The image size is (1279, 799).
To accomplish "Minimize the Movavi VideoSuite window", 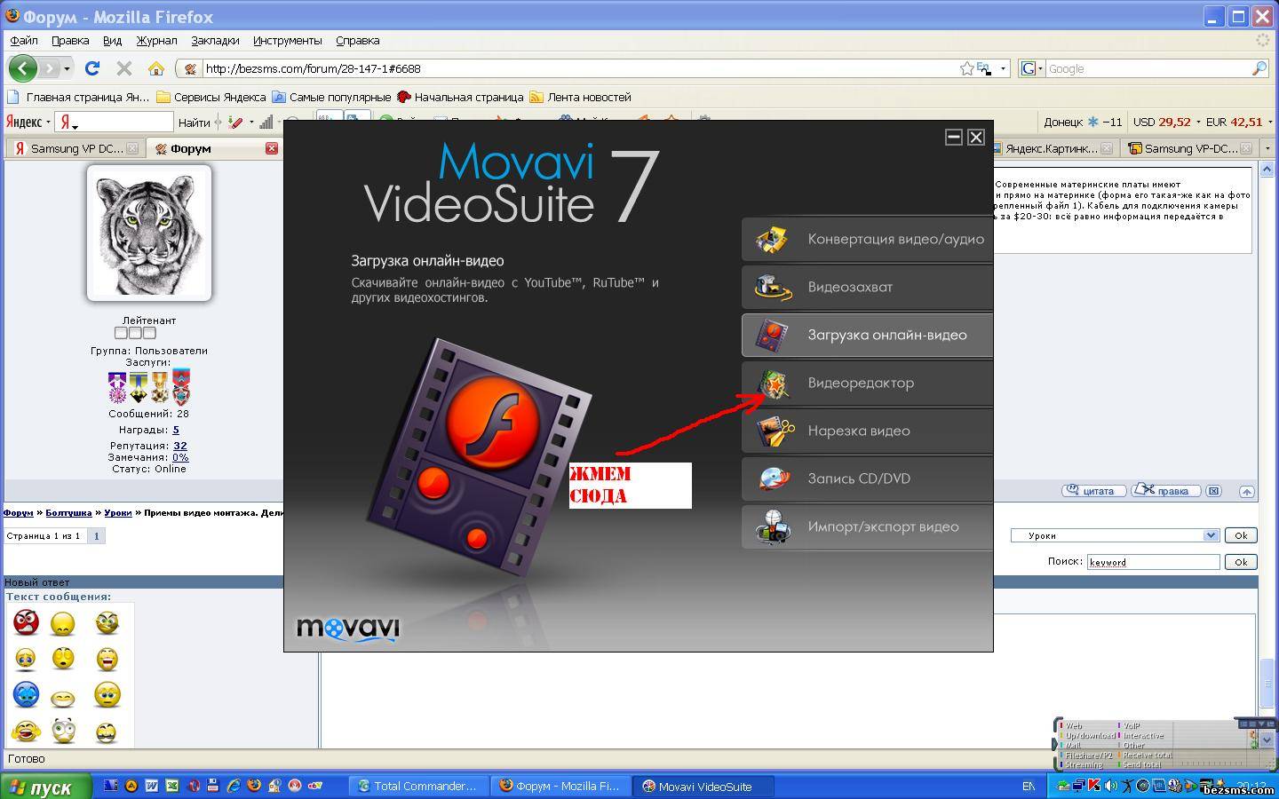I will [953, 137].
